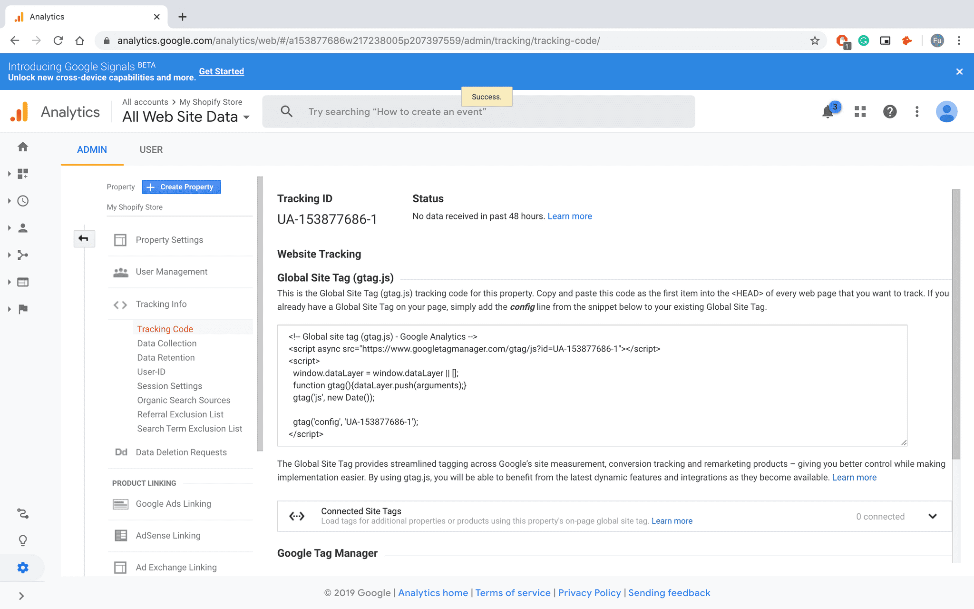Open the user account avatar

[x=946, y=111]
